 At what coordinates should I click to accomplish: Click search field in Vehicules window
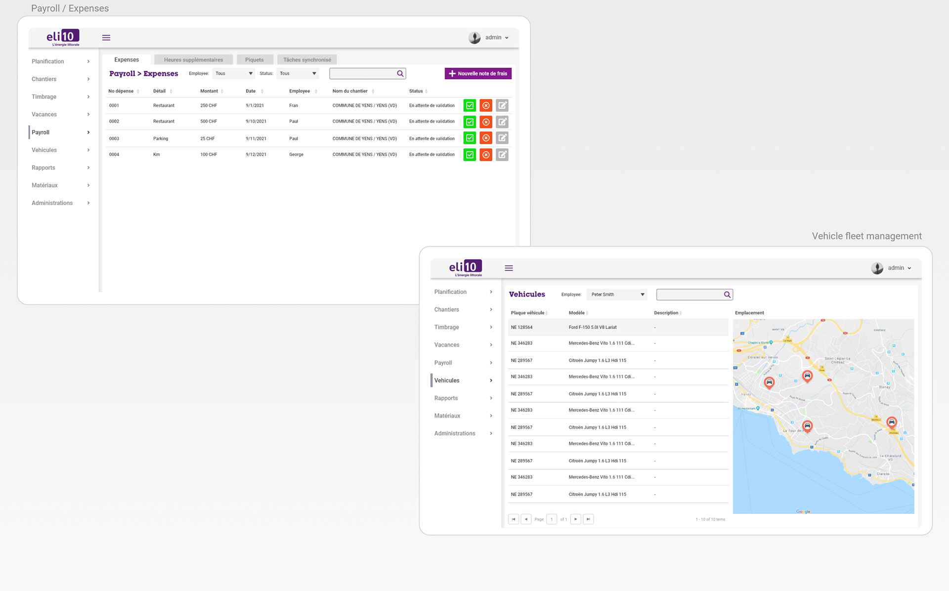tap(689, 295)
